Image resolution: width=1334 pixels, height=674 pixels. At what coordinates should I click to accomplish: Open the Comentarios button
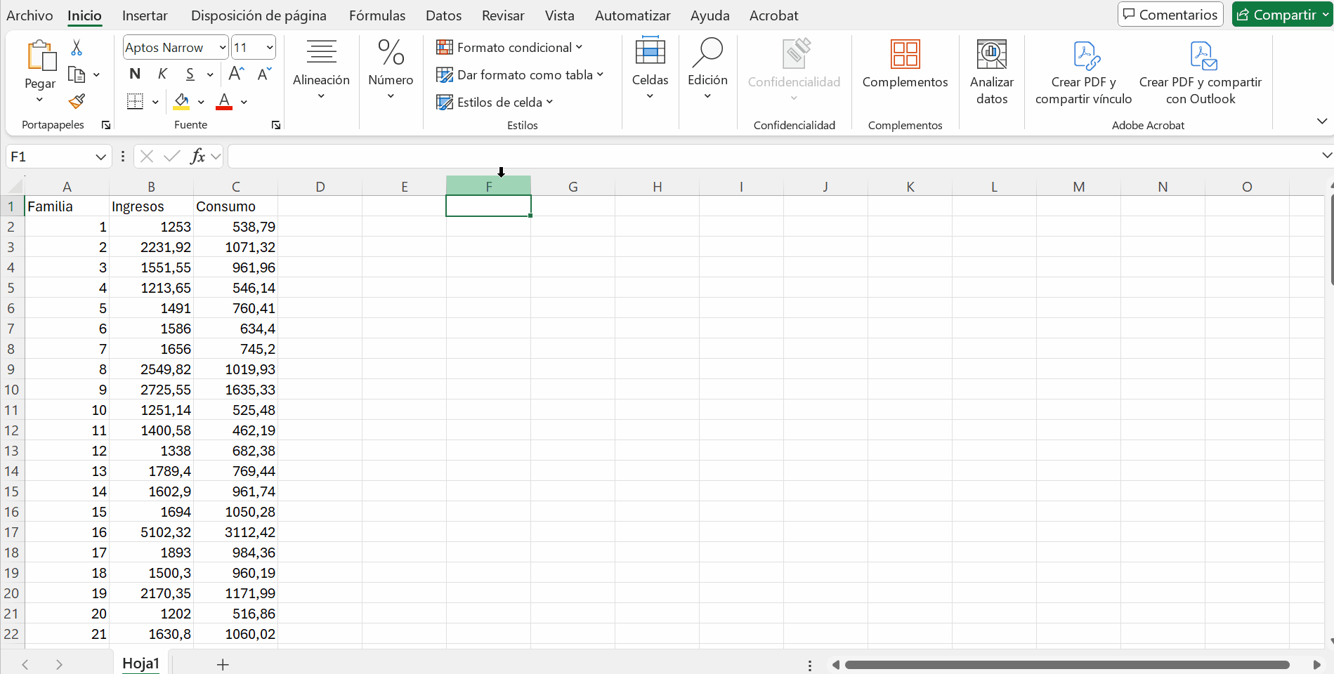(x=1170, y=15)
